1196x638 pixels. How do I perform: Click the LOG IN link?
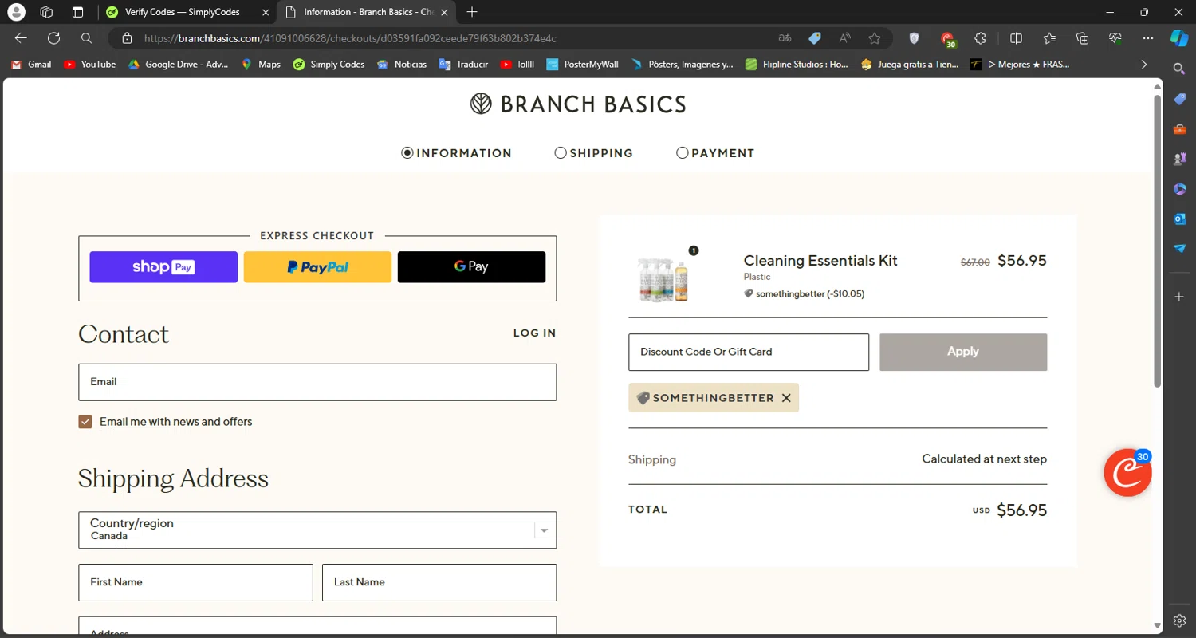[534, 333]
